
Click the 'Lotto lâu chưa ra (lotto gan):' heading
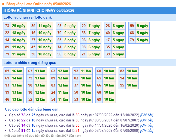pos(28,17)
